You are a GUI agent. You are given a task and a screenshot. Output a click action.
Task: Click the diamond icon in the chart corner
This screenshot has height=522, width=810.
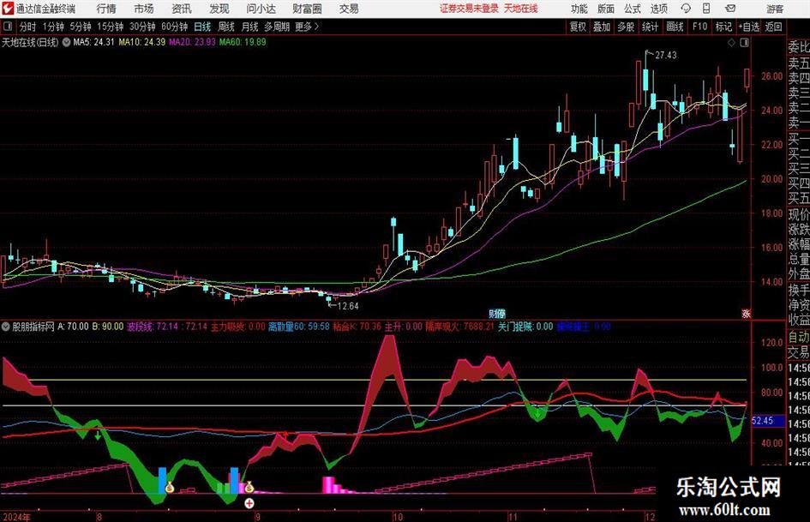coord(731,43)
